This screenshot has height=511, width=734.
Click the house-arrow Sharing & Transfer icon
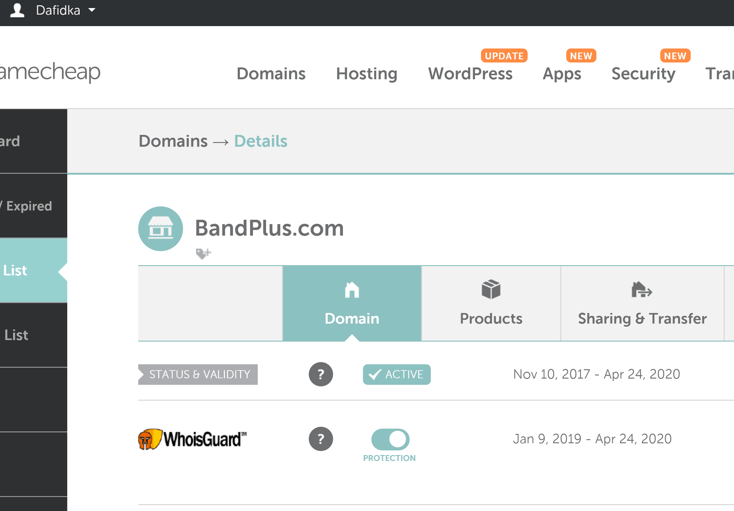pyautogui.click(x=641, y=290)
